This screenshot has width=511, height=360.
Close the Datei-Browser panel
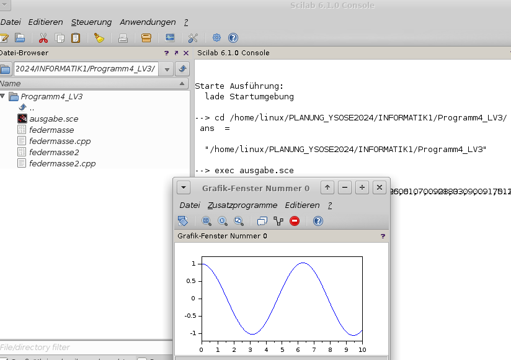pyautogui.click(x=186, y=53)
